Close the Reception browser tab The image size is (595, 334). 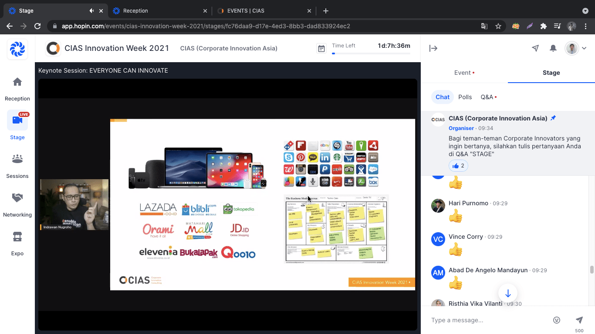point(205,11)
